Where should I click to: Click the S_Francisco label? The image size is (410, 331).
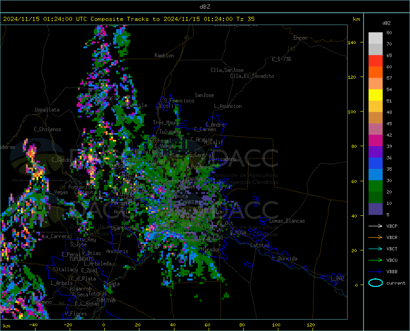pos(179,101)
